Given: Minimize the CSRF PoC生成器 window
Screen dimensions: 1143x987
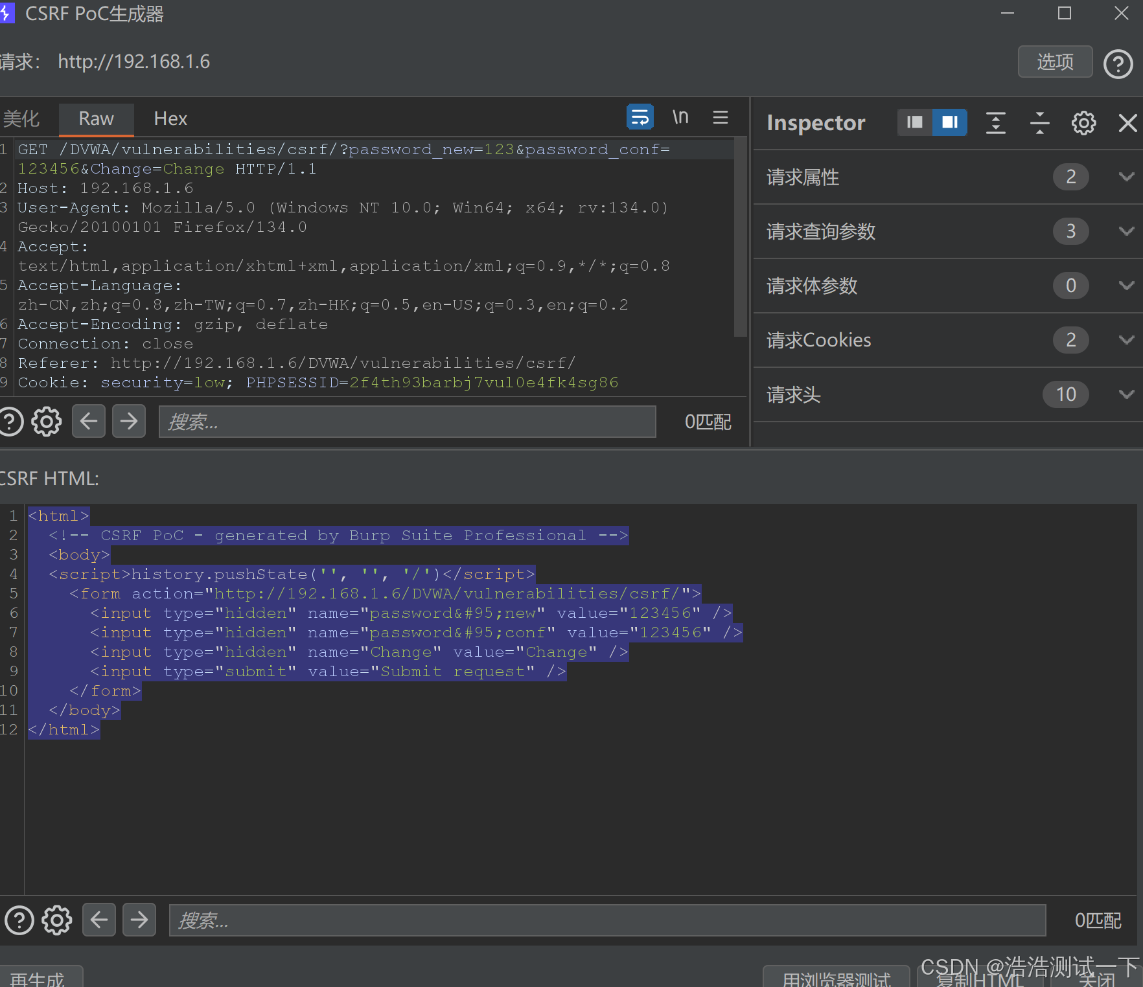Looking at the screenshot, I should coord(1008,14).
